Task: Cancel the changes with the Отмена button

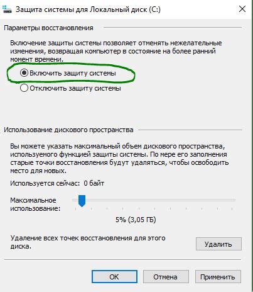Action: (166, 277)
